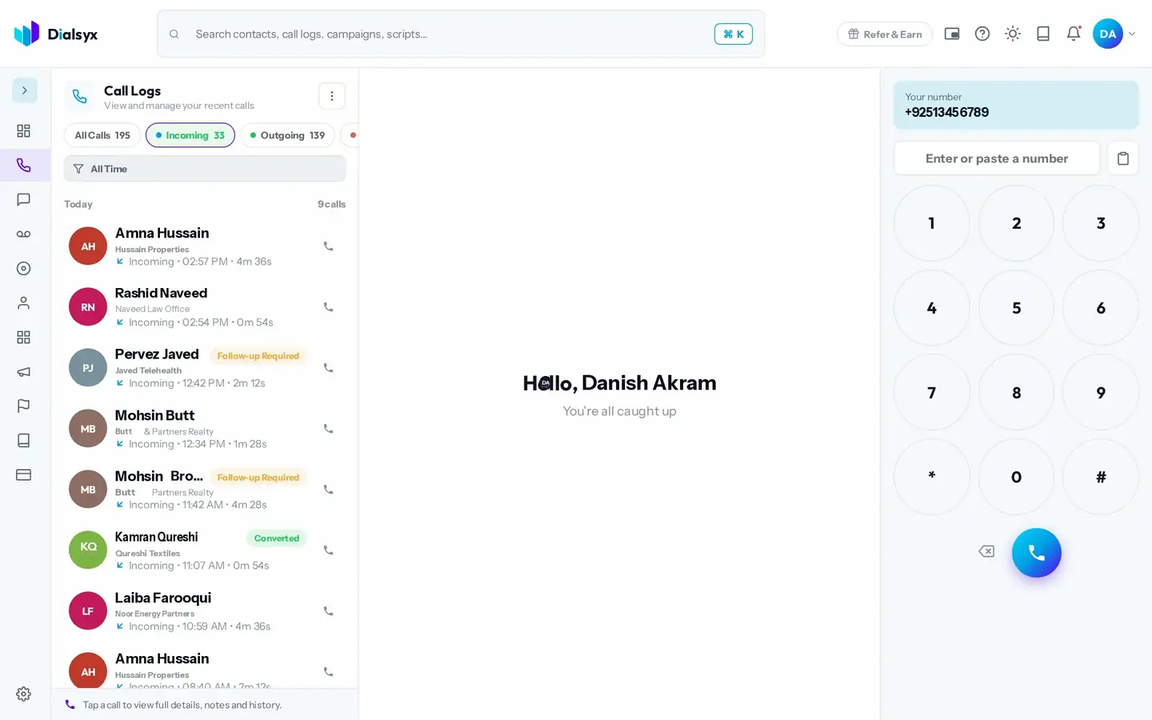The image size is (1152, 720).
Task: Toggle the light/dark theme sun icon
Action: click(1013, 34)
